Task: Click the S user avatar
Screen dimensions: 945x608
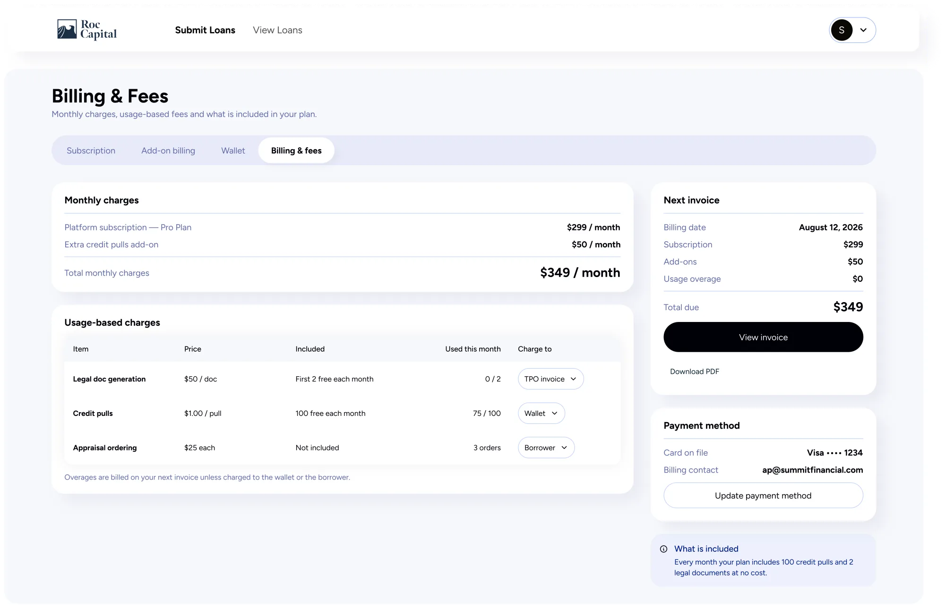Action: tap(842, 30)
